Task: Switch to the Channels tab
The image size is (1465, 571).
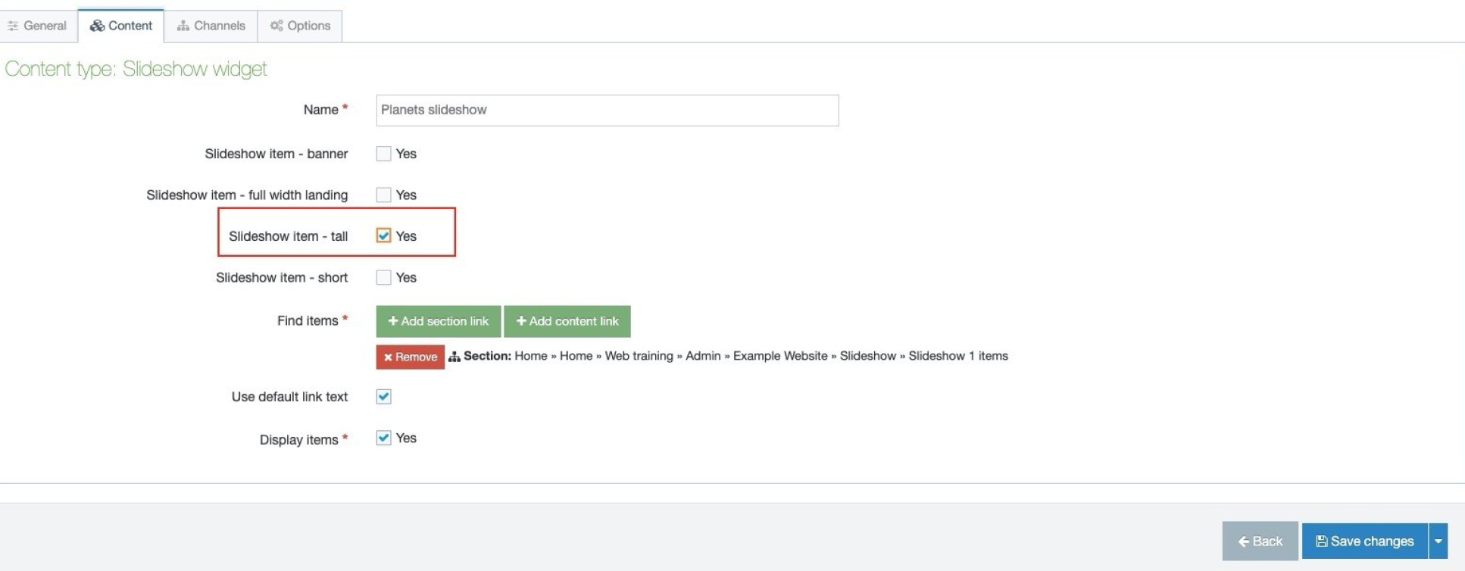Action: [x=211, y=26]
